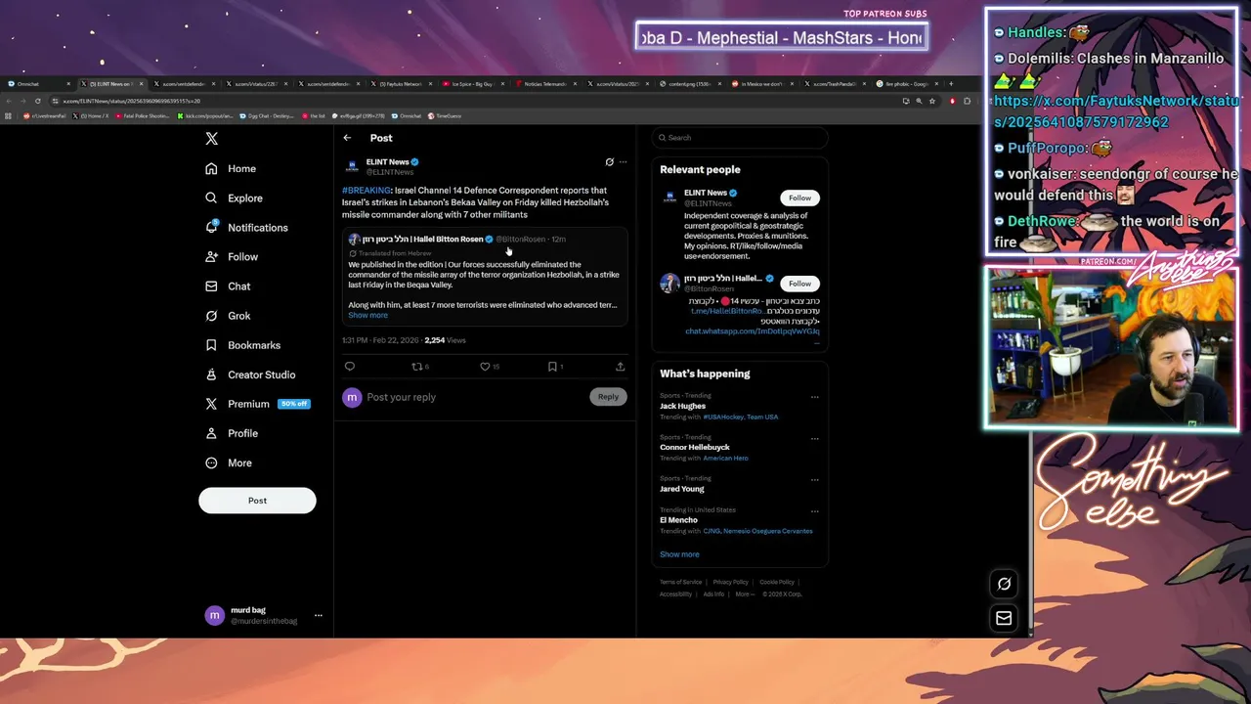Click the #USAHockey trending hashtag

(x=722, y=417)
